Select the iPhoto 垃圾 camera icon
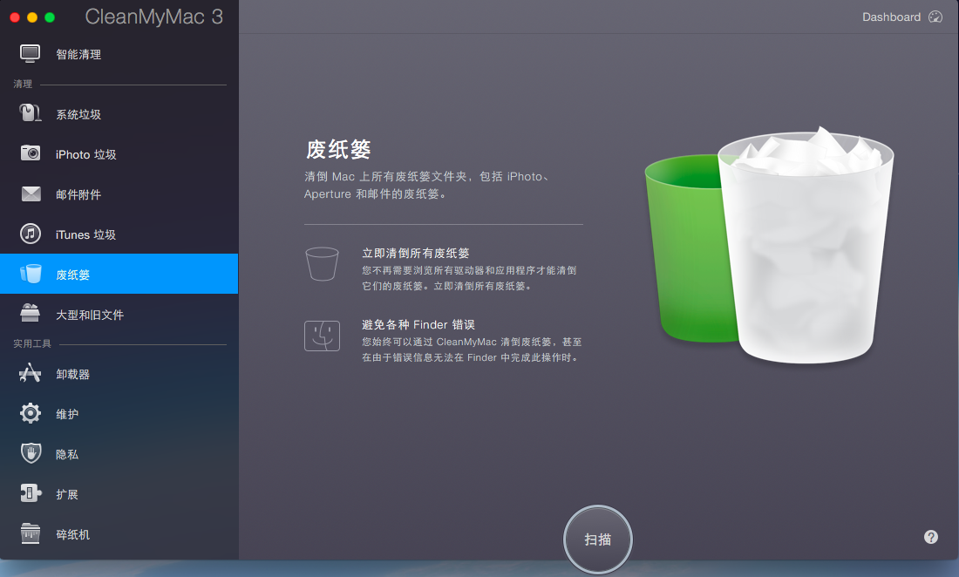959x577 pixels. point(30,153)
